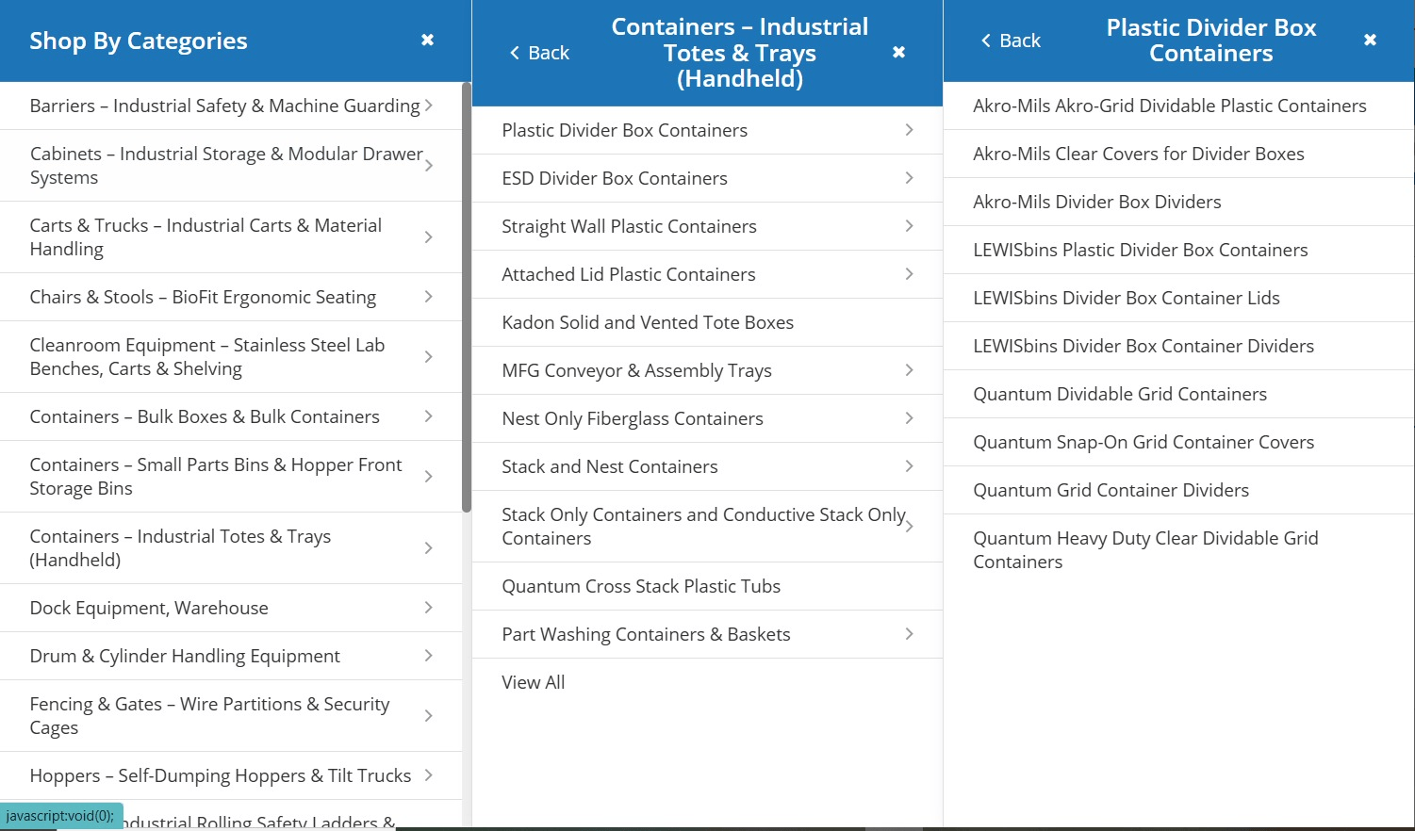Click chevron next to Dock Equipment, Warehouse

(429, 608)
